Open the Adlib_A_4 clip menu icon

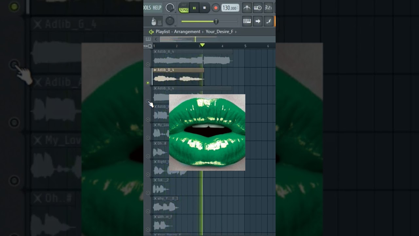point(155,51)
